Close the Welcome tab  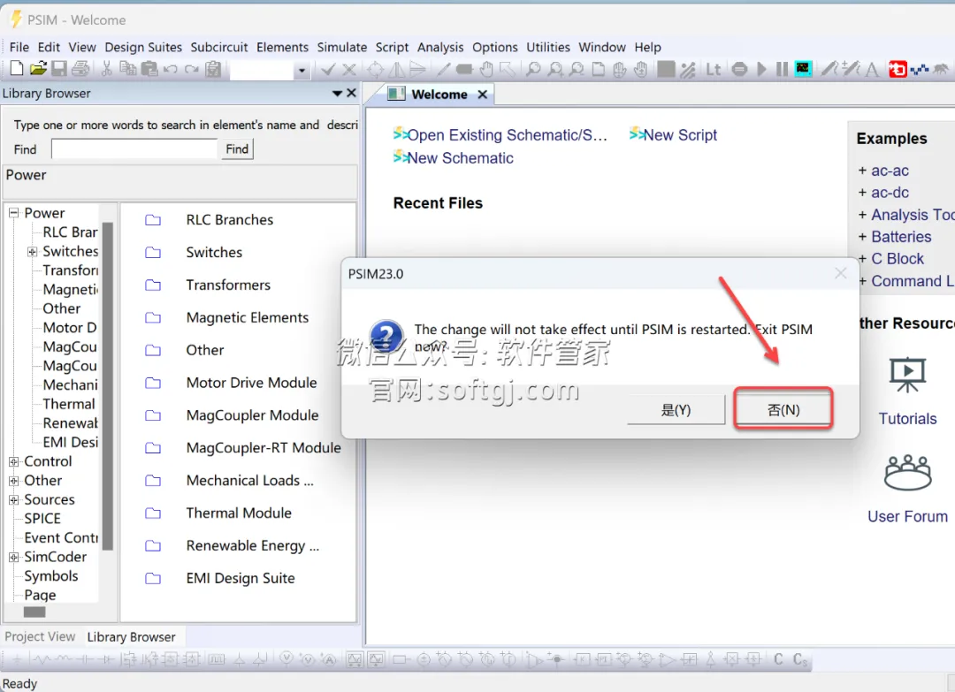(483, 95)
